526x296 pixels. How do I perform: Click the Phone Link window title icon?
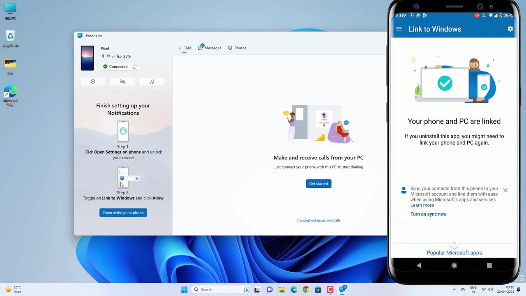tap(80, 36)
